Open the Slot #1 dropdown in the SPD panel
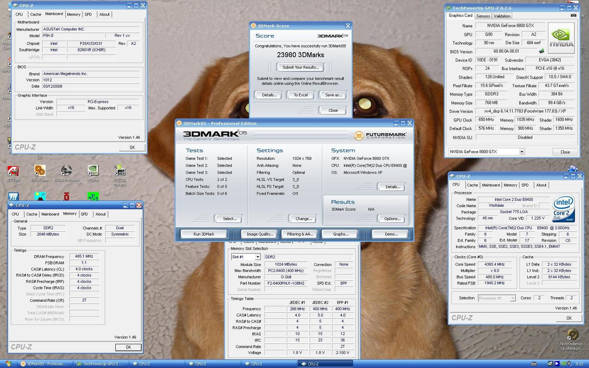The height and width of the screenshot is (368, 589). click(x=257, y=257)
